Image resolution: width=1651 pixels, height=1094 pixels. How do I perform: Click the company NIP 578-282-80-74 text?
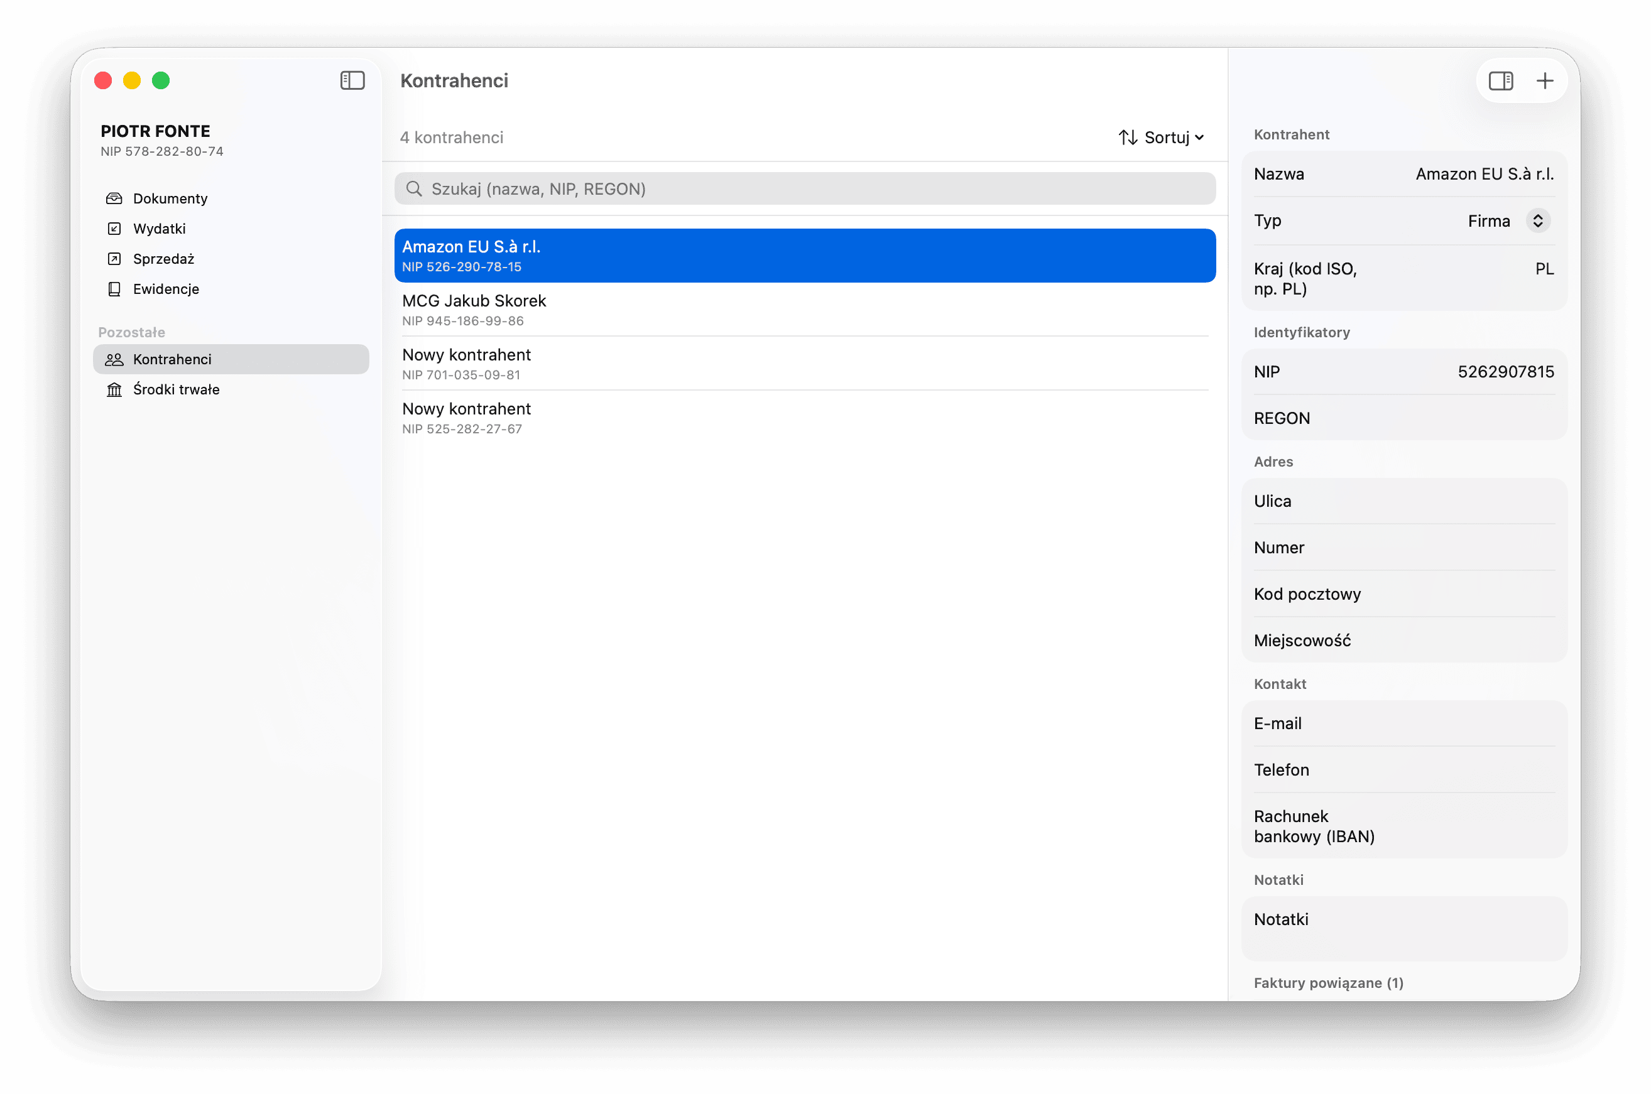point(162,151)
